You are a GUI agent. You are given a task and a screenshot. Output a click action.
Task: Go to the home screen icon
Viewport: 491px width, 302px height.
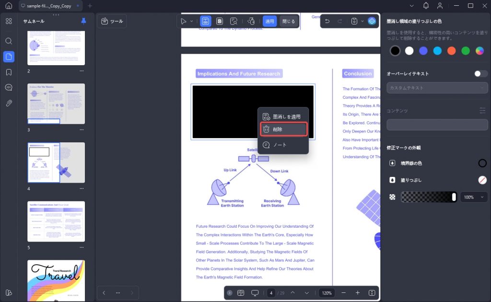(9, 6)
